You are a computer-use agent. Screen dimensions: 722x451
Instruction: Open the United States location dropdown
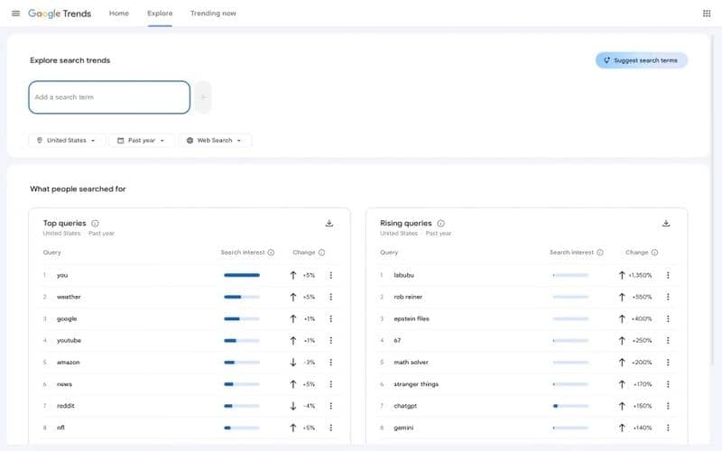click(x=66, y=141)
